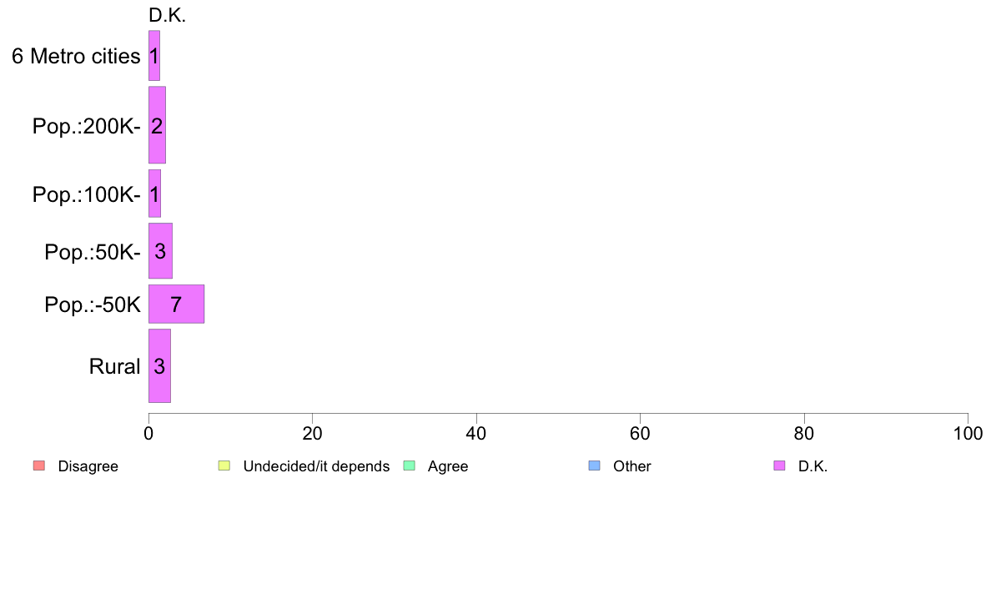The image size is (991, 614).
Task: Click the 6 Metro cities bar
Action: point(154,56)
